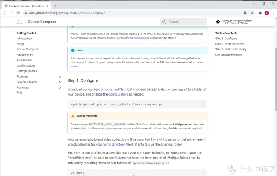Click the Docker Compose header title
Viewport: 277px width, 176px height.
[x=42, y=22]
